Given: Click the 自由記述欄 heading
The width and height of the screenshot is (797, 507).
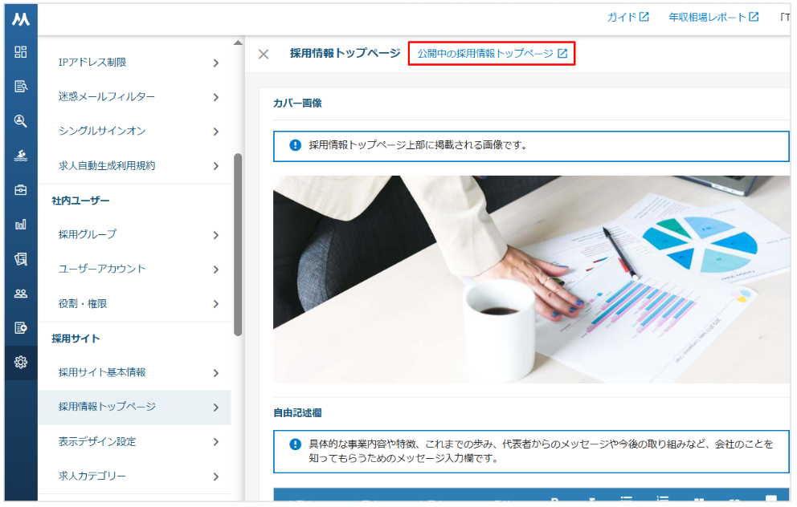Looking at the screenshot, I should tap(298, 412).
